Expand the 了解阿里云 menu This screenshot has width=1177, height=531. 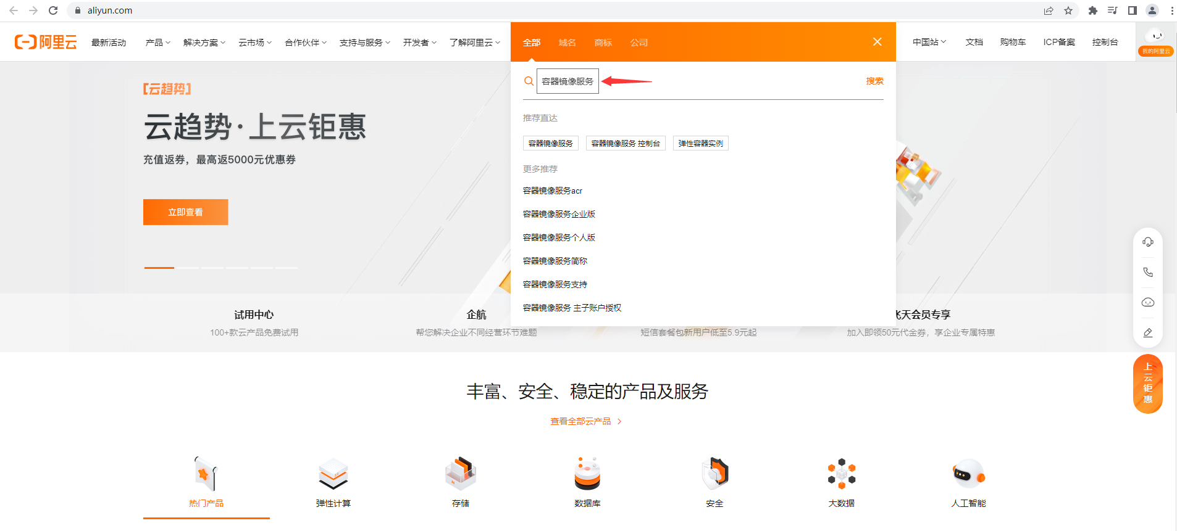475,42
